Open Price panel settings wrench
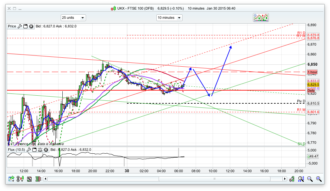 pyautogui.click(x=20, y=26)
